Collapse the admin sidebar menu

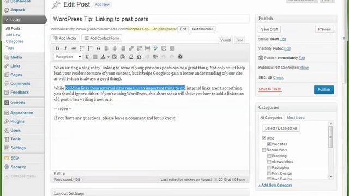[x=20, y=176]
